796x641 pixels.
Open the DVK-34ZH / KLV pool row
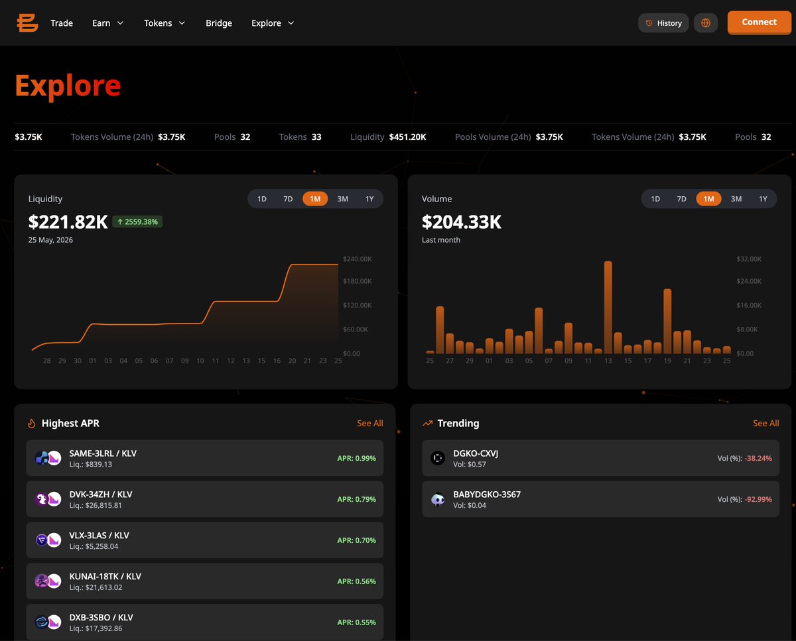(x=205, y=499)
